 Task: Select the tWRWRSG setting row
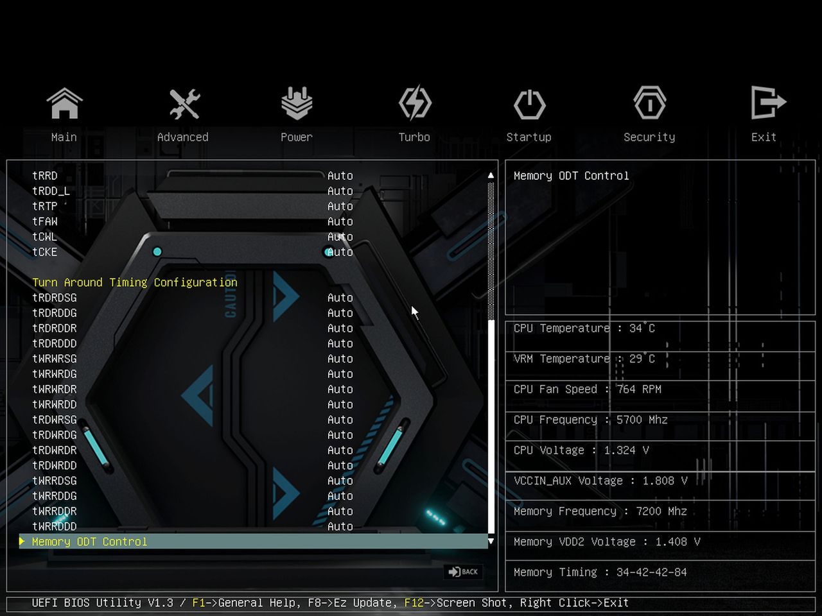click(254, 359)
